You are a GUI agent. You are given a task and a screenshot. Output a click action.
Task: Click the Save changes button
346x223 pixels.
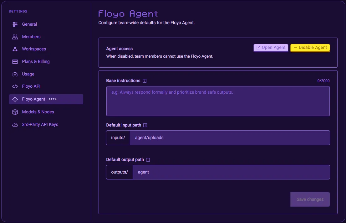[310, 199]
